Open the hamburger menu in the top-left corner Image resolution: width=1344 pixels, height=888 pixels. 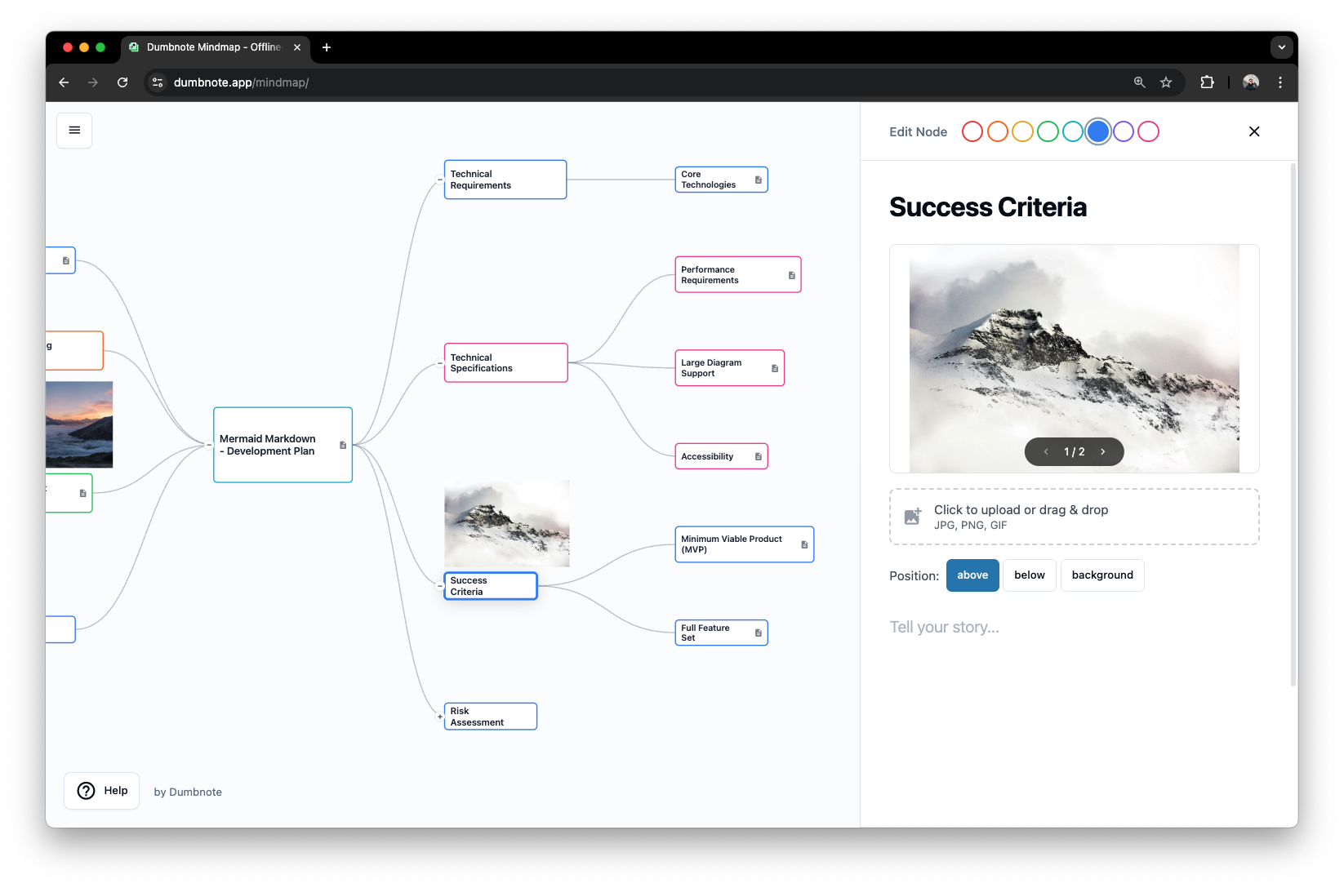click(74, 131)
